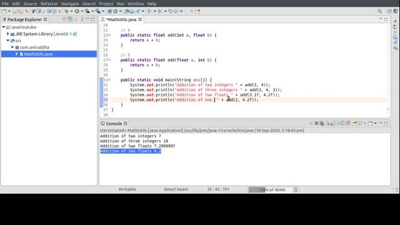Open the Edit menu
The image size is (400, 225).
pyautogui.click(x=16, y=4)
